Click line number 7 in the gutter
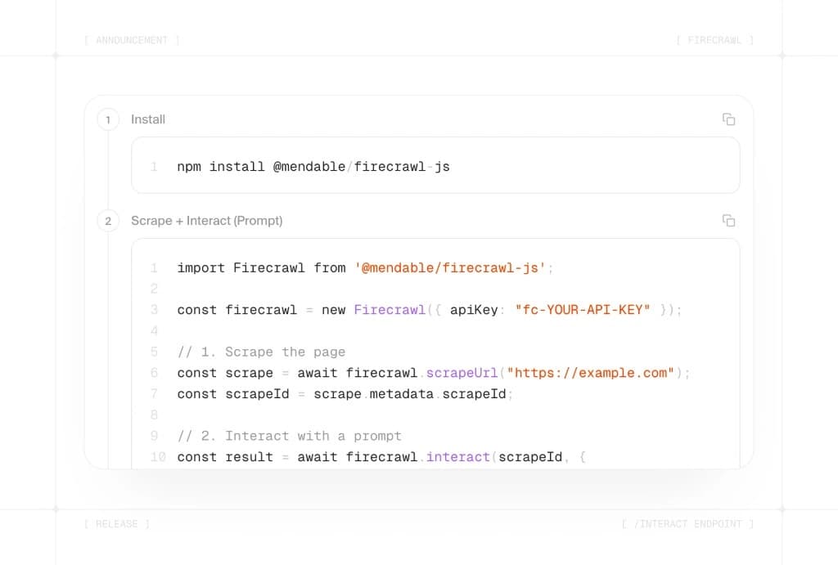838x565 pixels. (154, 394)
